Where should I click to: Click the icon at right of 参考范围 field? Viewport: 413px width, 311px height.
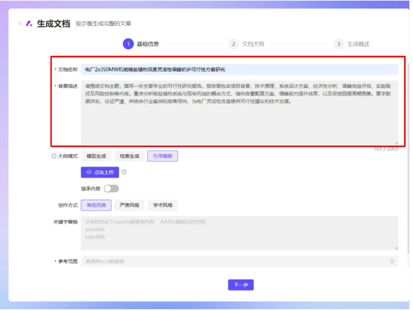[x=392, y=261]
